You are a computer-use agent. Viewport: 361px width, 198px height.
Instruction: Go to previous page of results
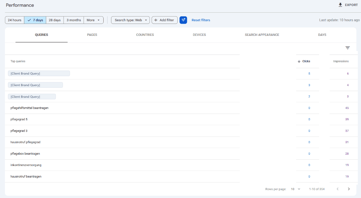coord(337,189)
